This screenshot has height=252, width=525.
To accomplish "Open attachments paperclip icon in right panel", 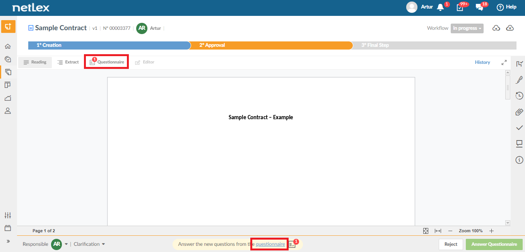I will click(519, 112).
